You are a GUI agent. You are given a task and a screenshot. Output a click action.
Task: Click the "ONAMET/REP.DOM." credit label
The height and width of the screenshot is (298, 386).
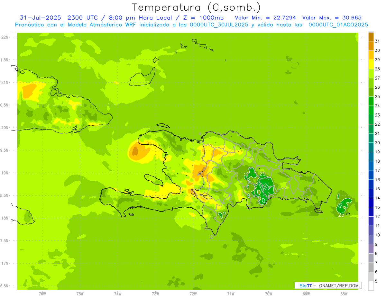click(x=340, y=285)
